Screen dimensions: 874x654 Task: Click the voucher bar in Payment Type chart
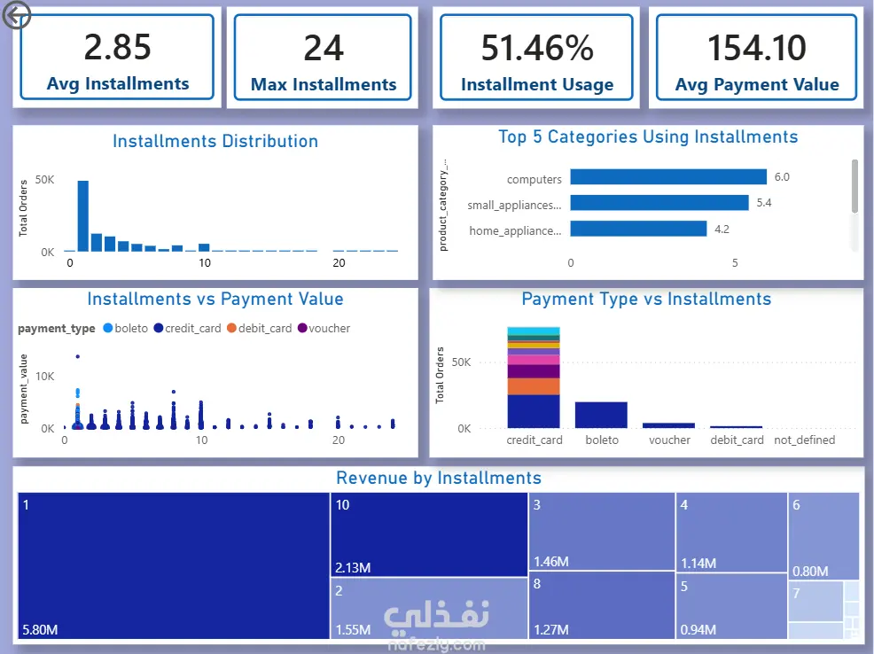point(668,425)
